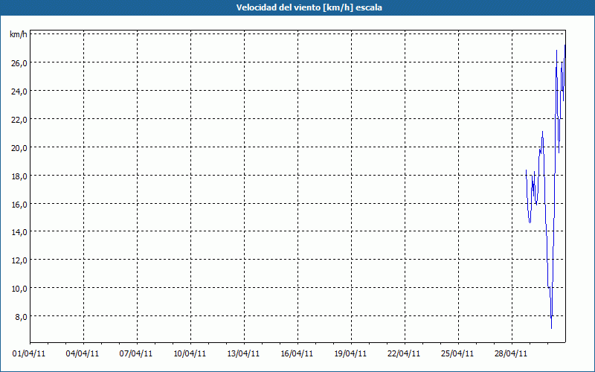Viewport: 595px width, 372px height.
Task: Click the chart title 'Velocidad del viento [km/h] escala'
Action: pyautogui.click(x=309, y=7)
